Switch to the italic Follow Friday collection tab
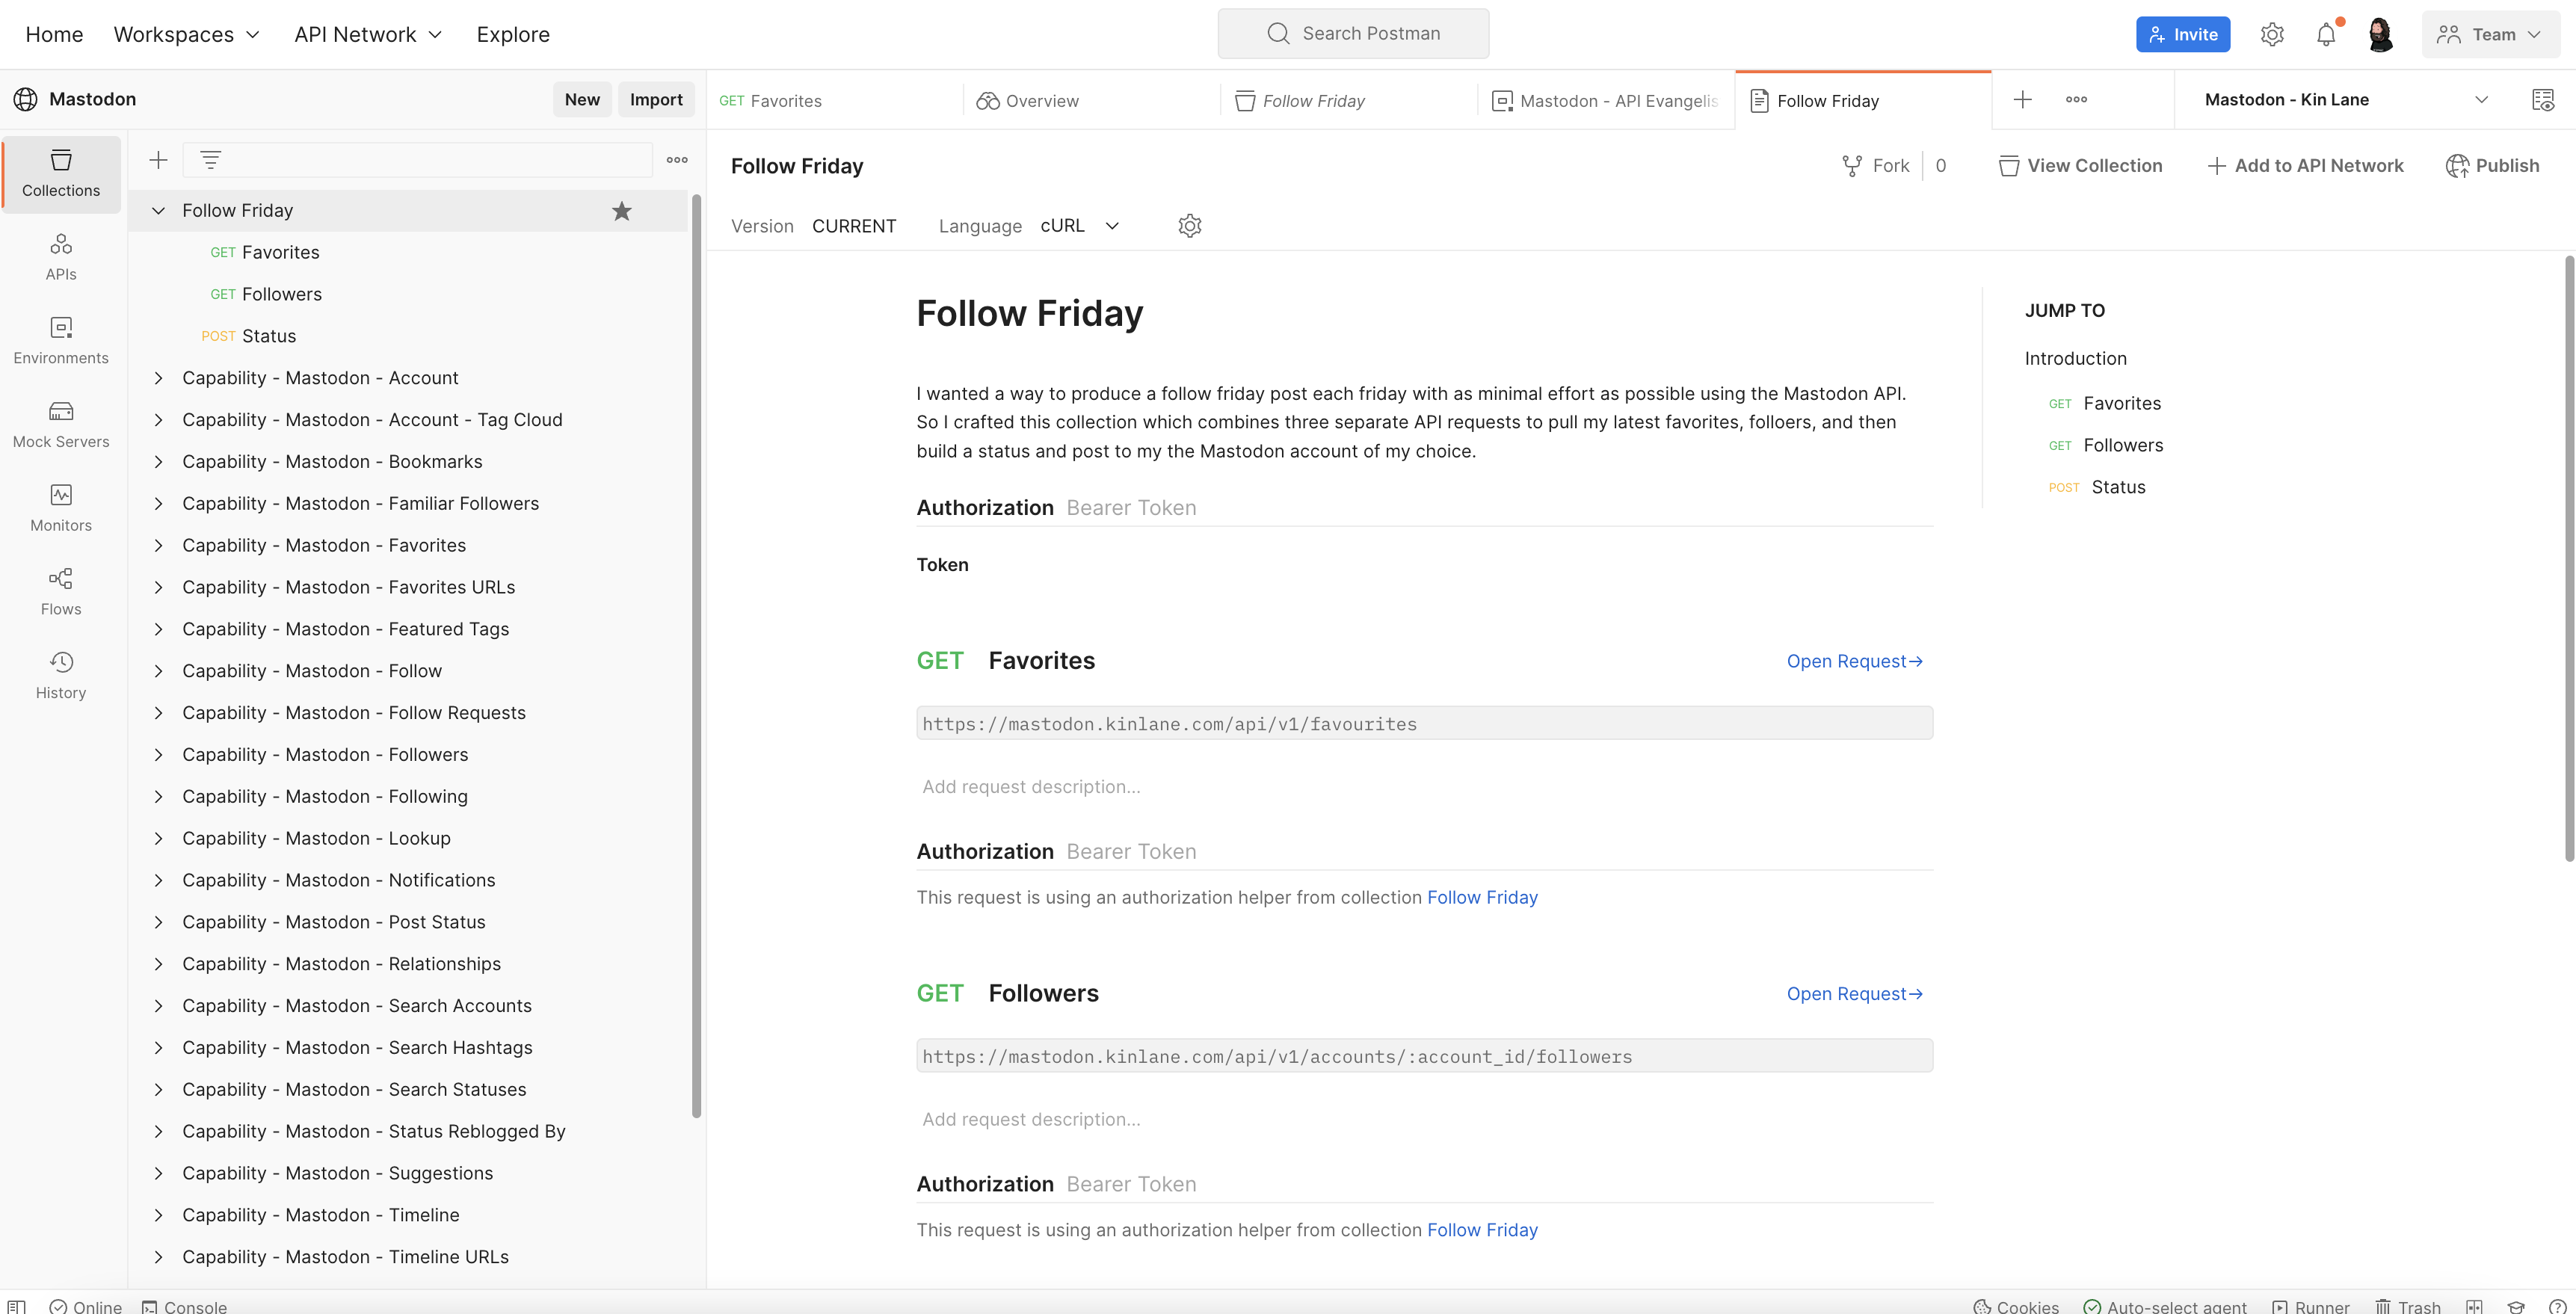Viewport: 2576px width, 1314px height. click(x=1348, y=100)
